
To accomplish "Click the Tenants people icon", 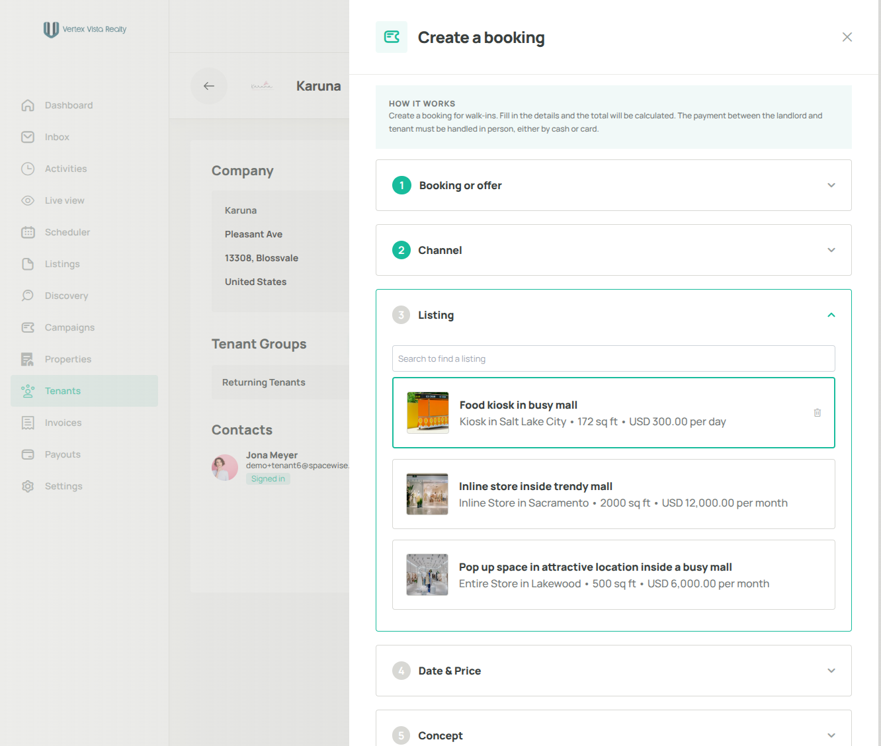I will (x=28, y=391).
